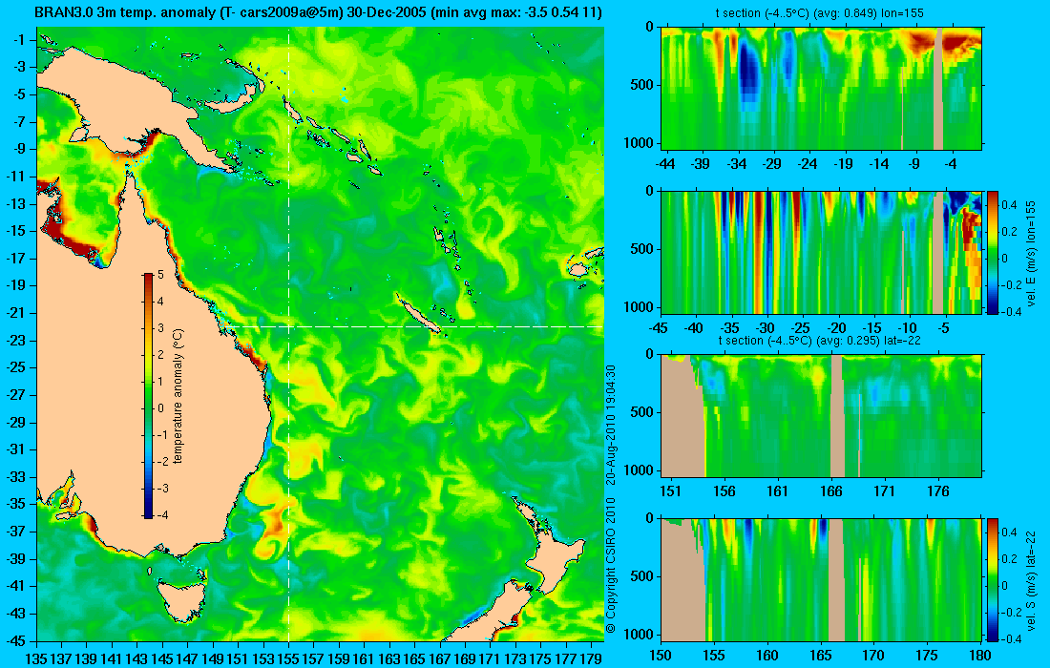The width and height of the screenshot is (1050, 668).
Task: Click the 'temperature anomaly (°C)' legend label
Action: tap(178, 396)
